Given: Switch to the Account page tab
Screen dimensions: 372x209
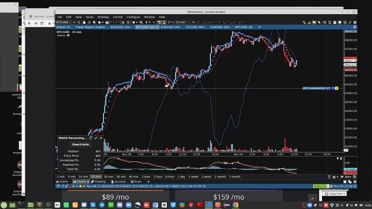Looking at the screenshot, I should click(119, 182).
